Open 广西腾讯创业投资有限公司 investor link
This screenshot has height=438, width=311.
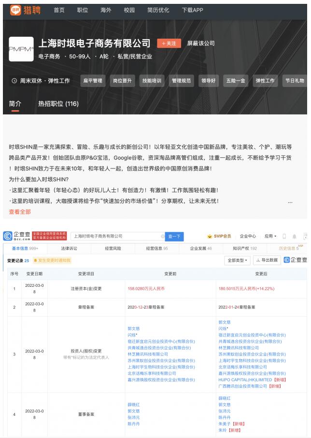[242, 386]
